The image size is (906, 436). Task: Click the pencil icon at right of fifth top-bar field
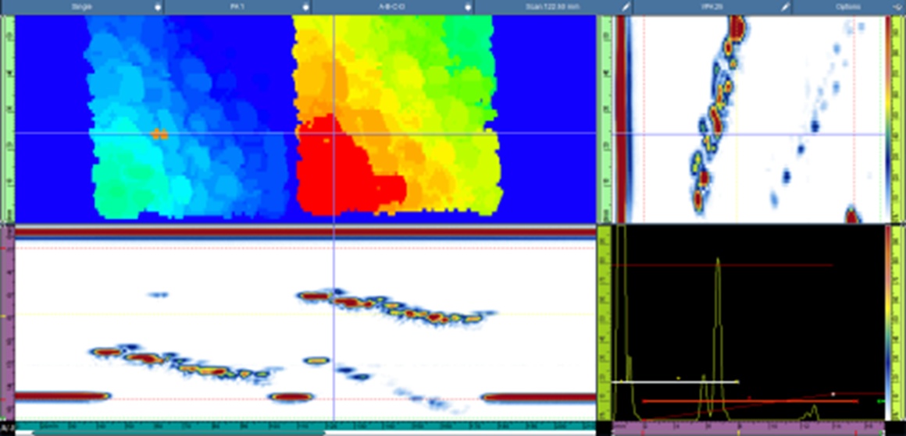[787, 6]
